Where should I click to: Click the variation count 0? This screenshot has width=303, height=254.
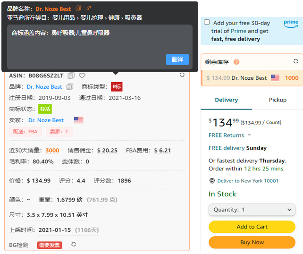(x=87, y=161)
